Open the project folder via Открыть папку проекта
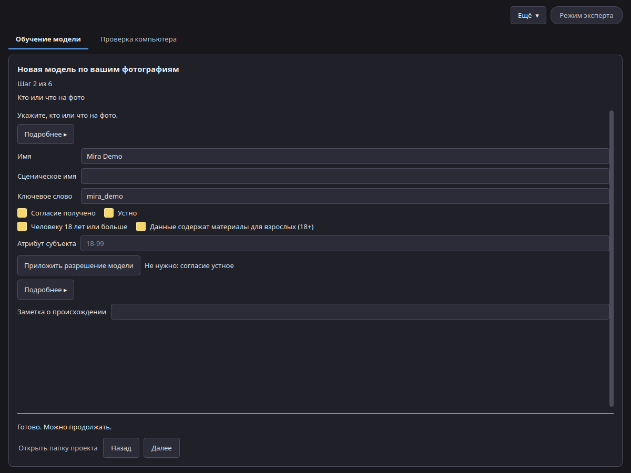The height and width of the screenshot is (473, 631). pos(58,448)
